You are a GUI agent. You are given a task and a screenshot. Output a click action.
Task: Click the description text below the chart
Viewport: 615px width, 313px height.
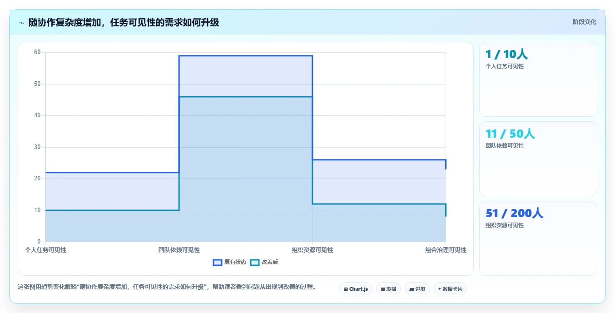pos(167,287)
